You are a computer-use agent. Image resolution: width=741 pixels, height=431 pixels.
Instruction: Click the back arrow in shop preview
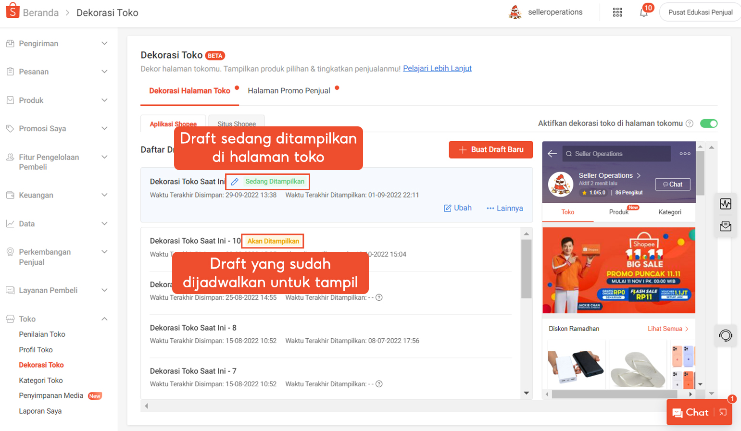[x=552, y=154]
